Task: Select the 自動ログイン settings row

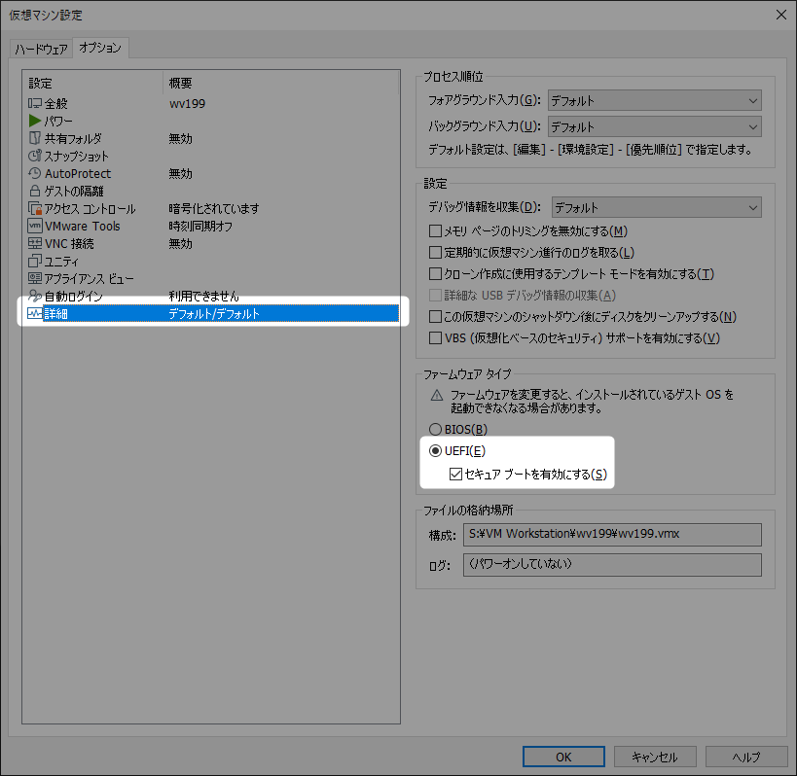Action: pyautogui.click(x=210, y=296)
